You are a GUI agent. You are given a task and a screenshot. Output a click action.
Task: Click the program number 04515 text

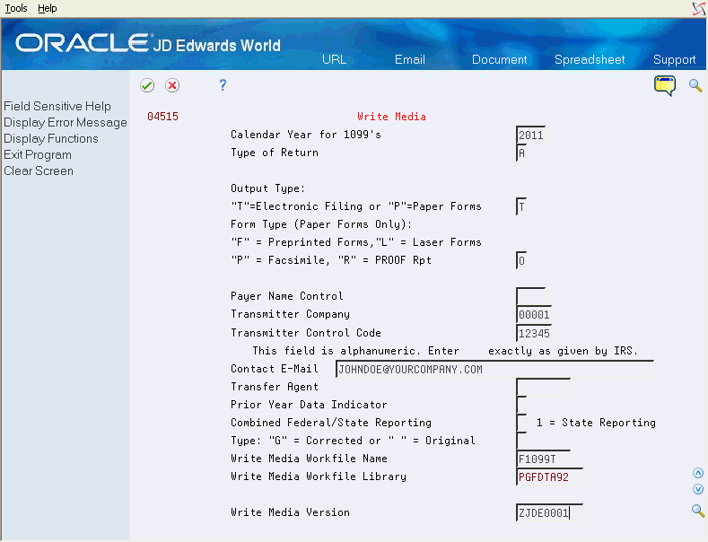[162, 117]
